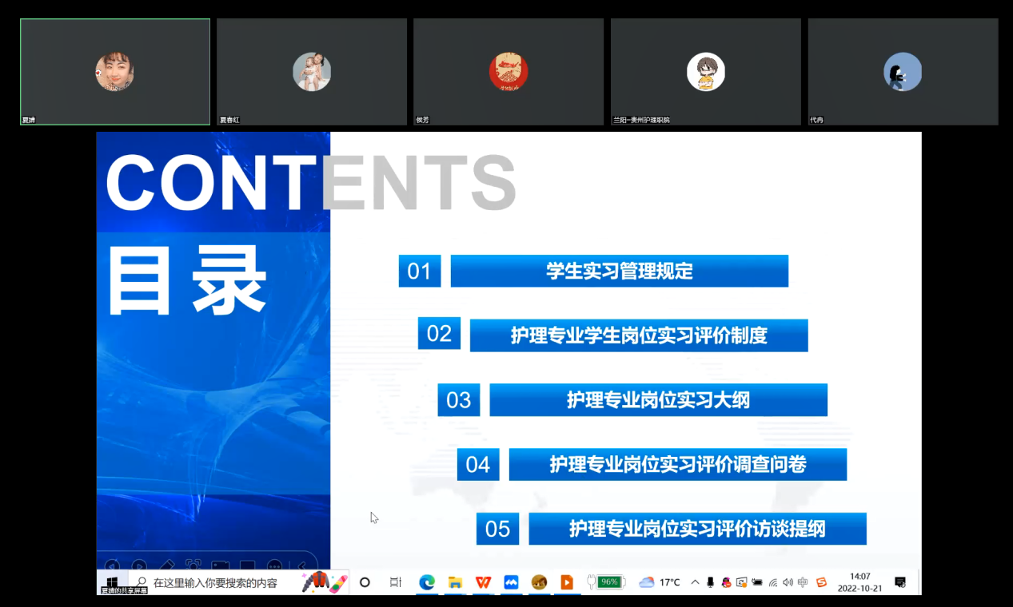Open Task View on the taskbar
1013x607 pixels.
395,582
